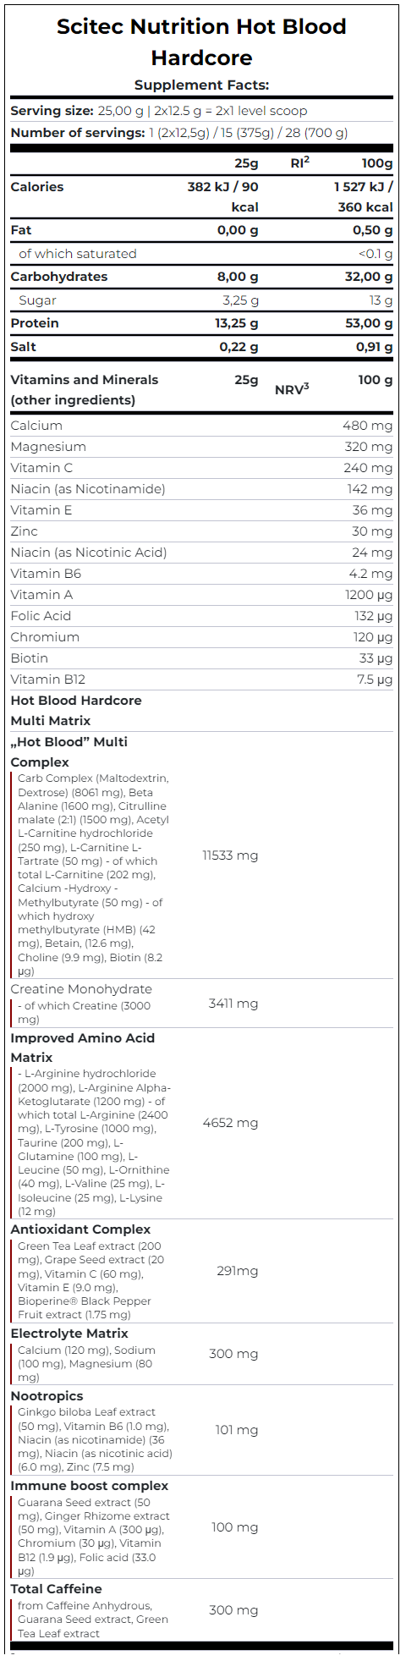This screenshot has width=406, height=1672.
Task: Click the 11533 mg complex amount
Action: click(230, 855)
